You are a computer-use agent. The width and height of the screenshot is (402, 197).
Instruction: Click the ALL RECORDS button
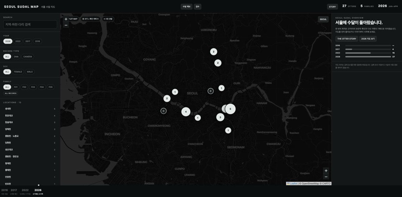[x=11, y=94]
